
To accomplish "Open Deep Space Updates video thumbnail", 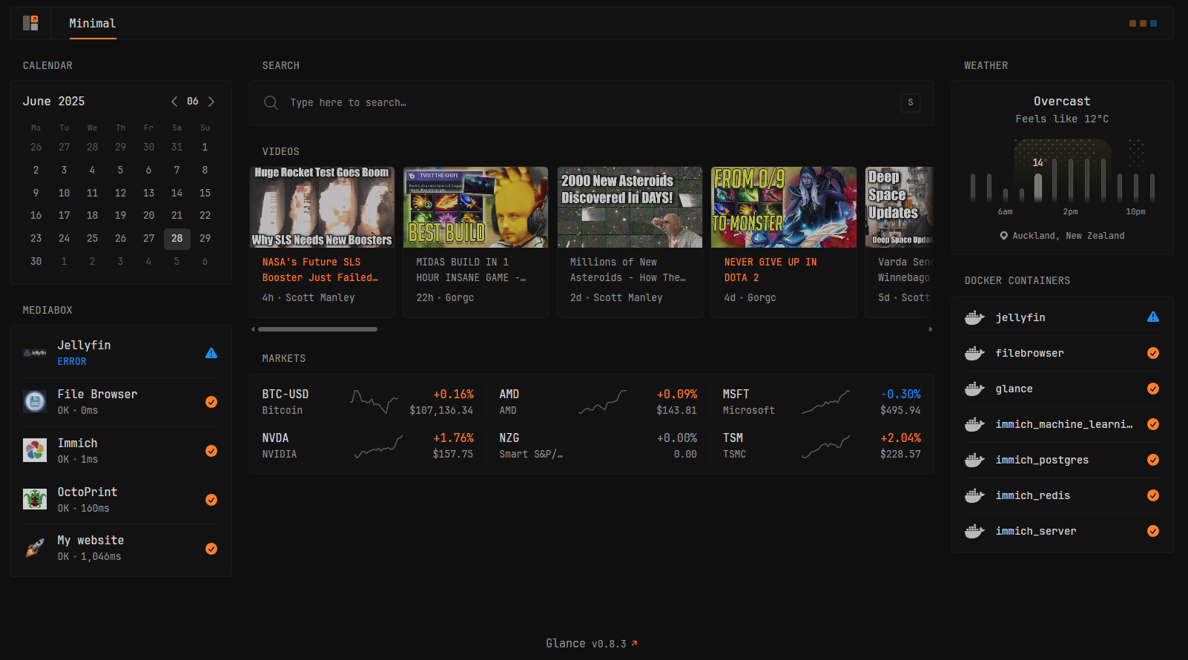I will (900, 207).
